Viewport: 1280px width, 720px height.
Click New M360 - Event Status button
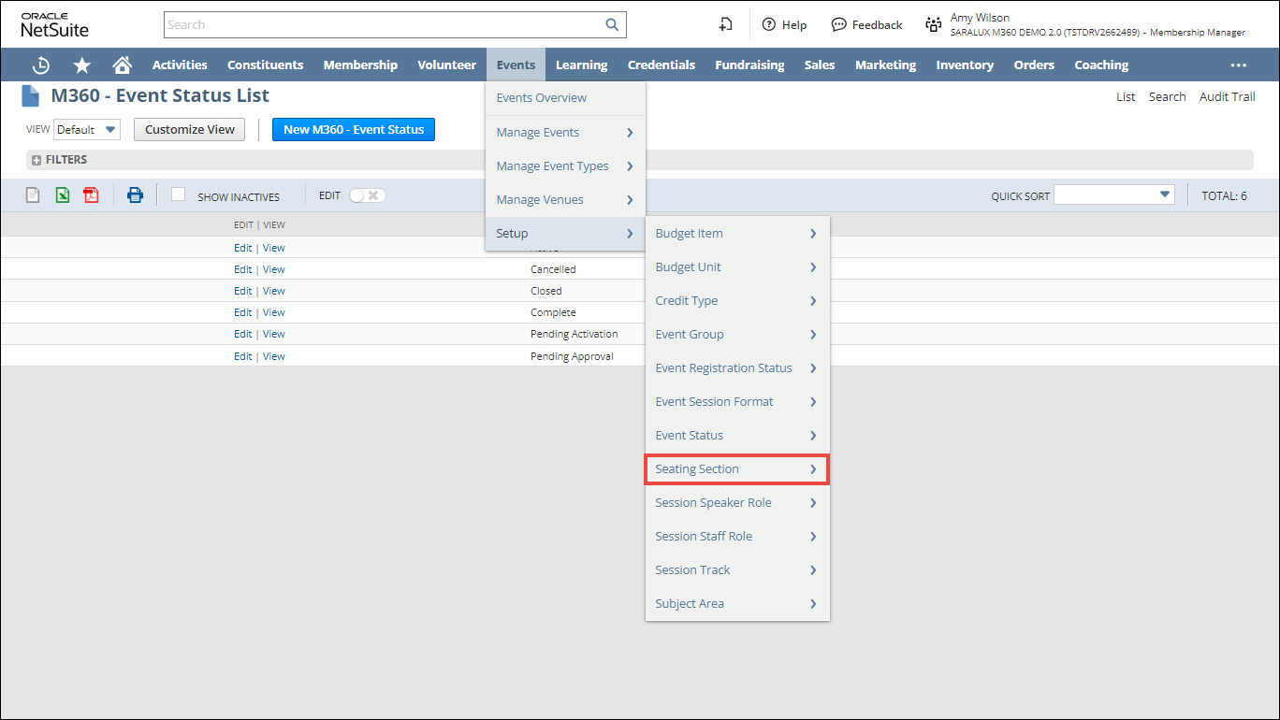point(353,130)
